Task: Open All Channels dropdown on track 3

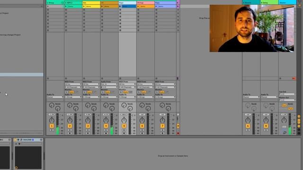Action: click(91, 87)
